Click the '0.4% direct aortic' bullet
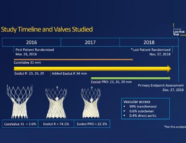The height and width of the screenshot is (143, 186). pos(143,116)
